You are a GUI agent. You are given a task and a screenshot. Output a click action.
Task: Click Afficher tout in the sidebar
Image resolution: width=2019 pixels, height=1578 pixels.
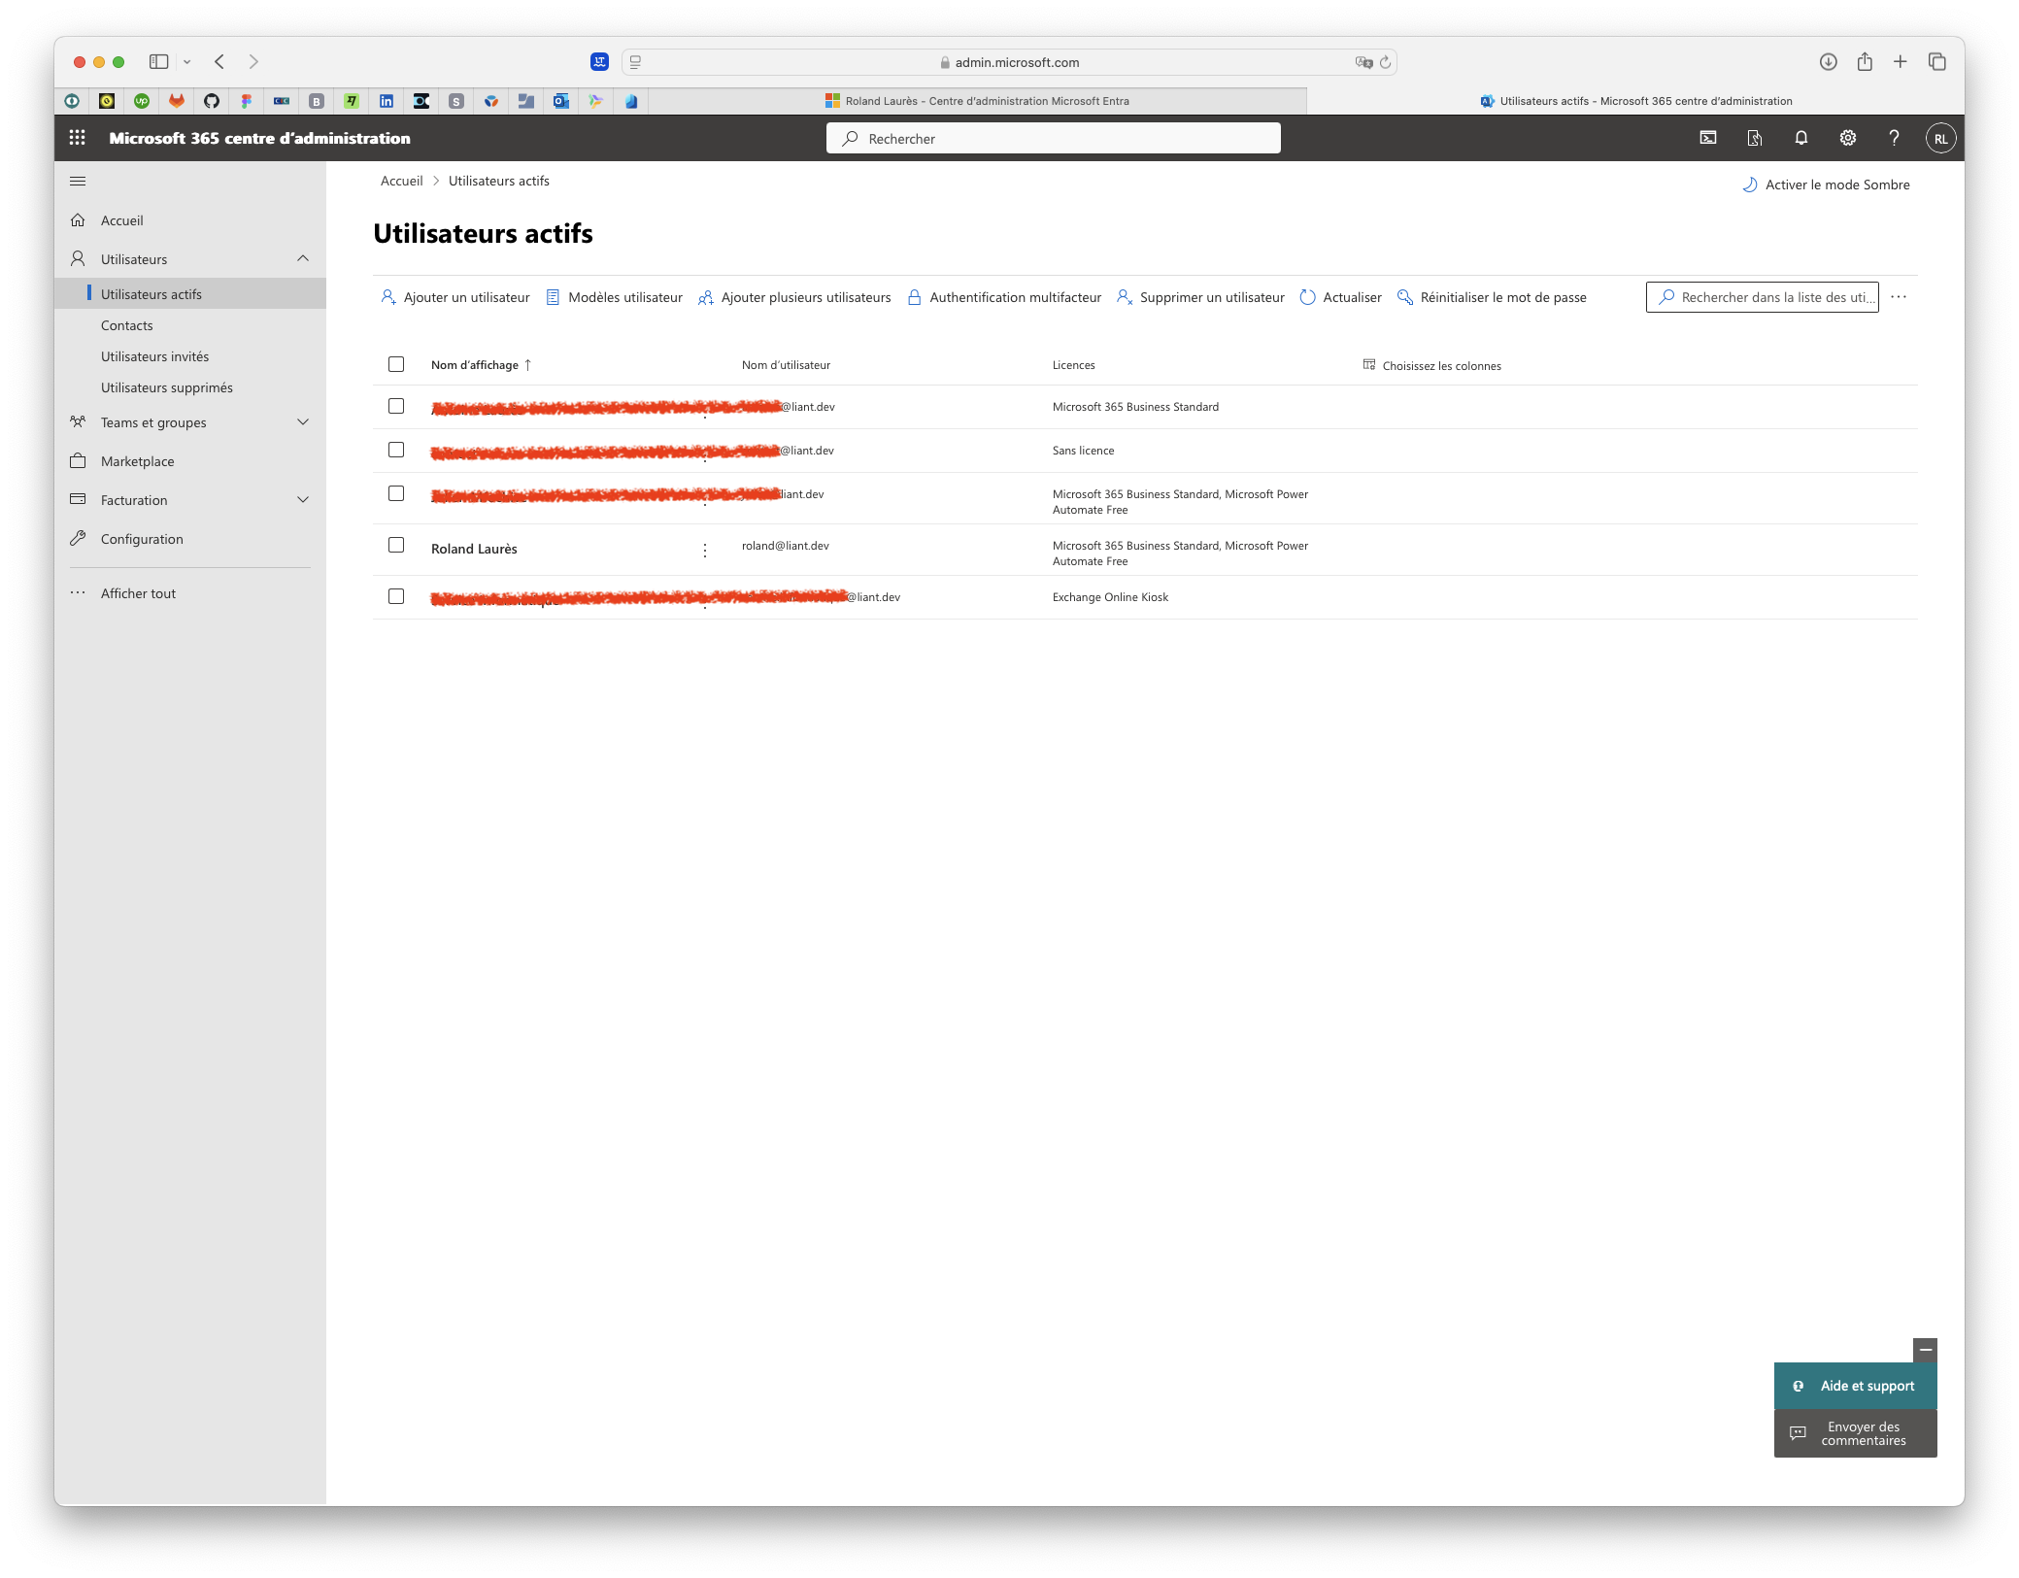pyautogui.click(x=138, y=593)
